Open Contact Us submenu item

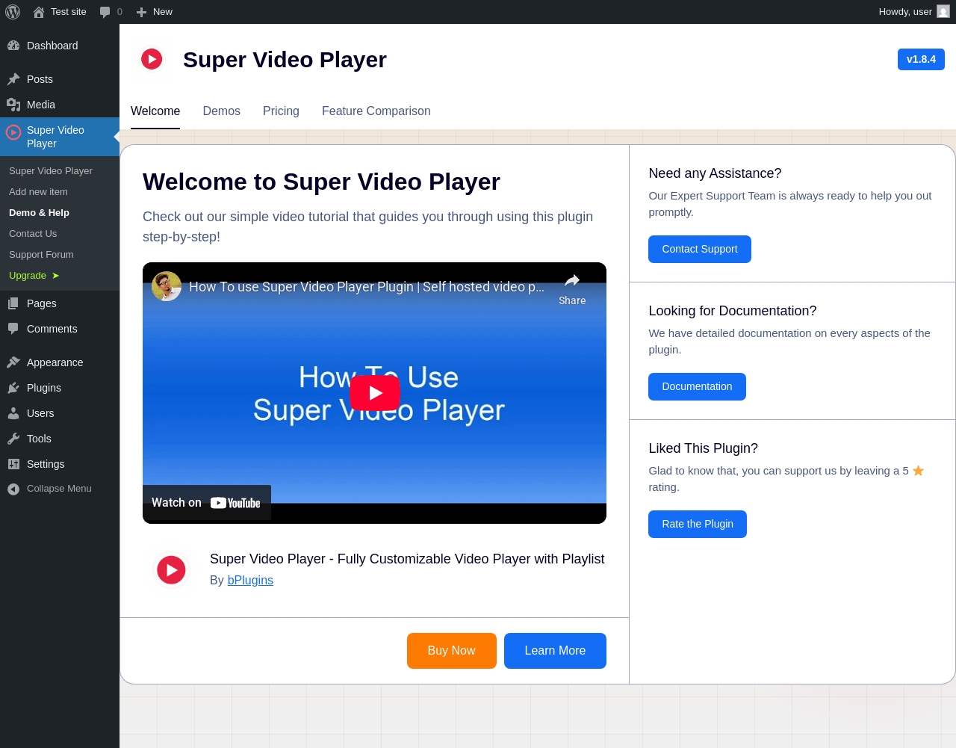tap(33, 234)
